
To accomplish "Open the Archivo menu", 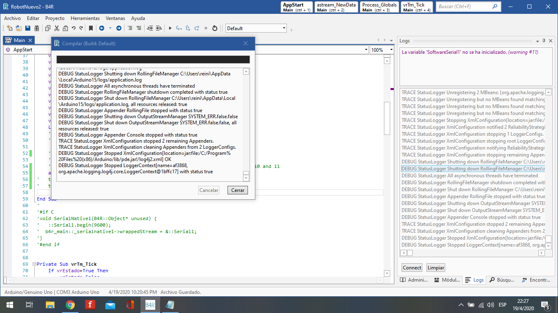I will pos(12,18).
